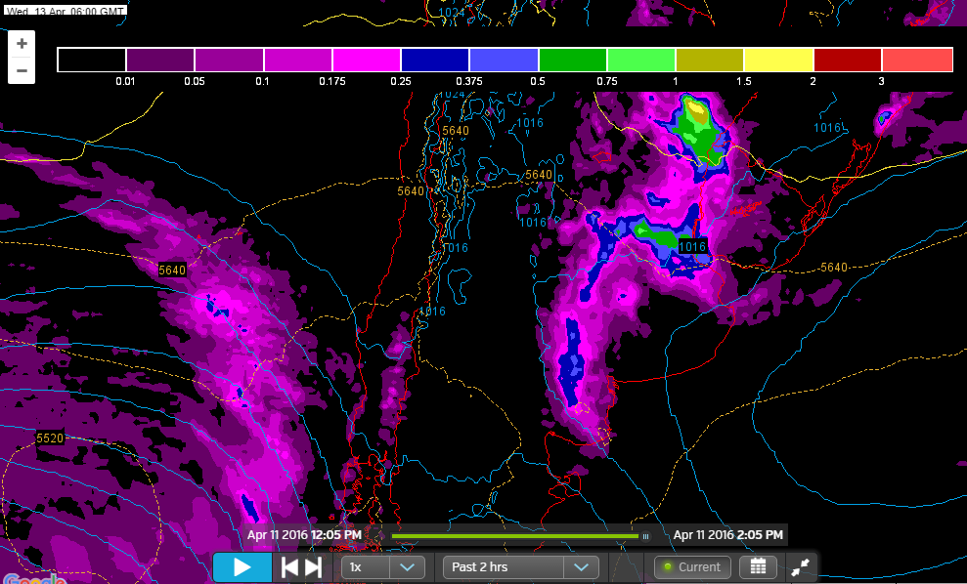Select the light red above-3 legend swatch
Image resolution: width=967 pixels, height=584 pixels.
point(918,60)
